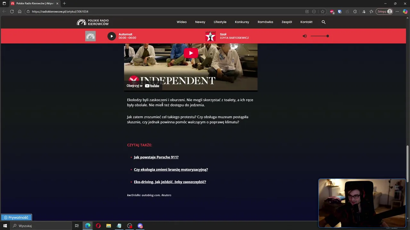This screenshot has width=410, height=230.
Task: Open link Jak powstaje Porsche 911?
Action: point(156,157)
